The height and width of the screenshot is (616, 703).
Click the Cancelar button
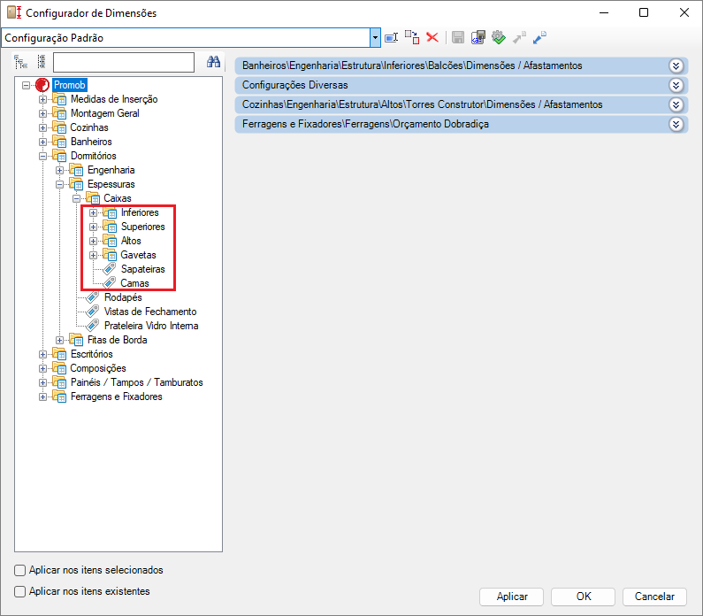pos(654,597)
